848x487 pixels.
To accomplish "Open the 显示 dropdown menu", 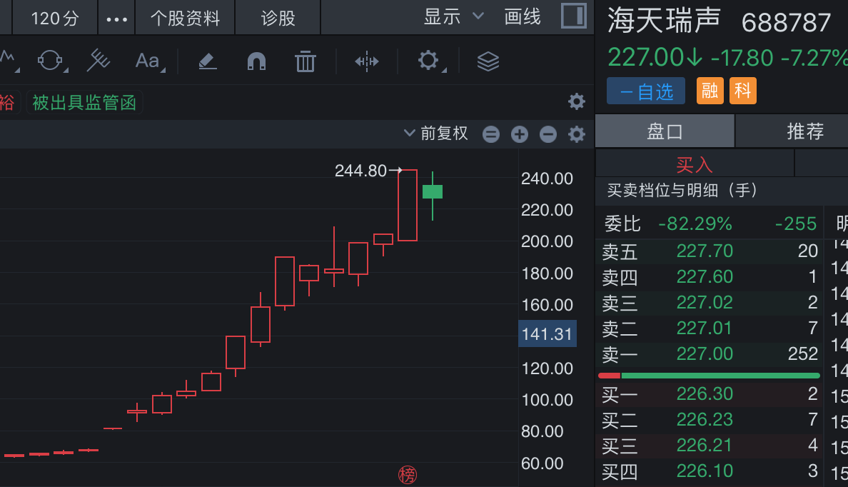I will click(x=453, y=17).
